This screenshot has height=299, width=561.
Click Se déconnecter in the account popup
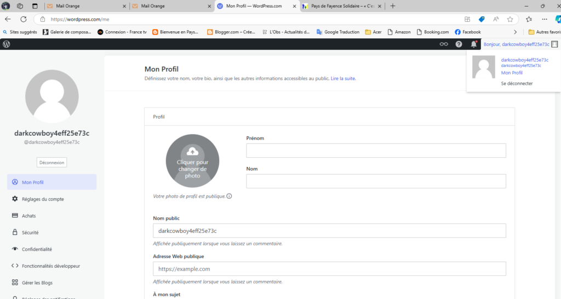(517, 84)
